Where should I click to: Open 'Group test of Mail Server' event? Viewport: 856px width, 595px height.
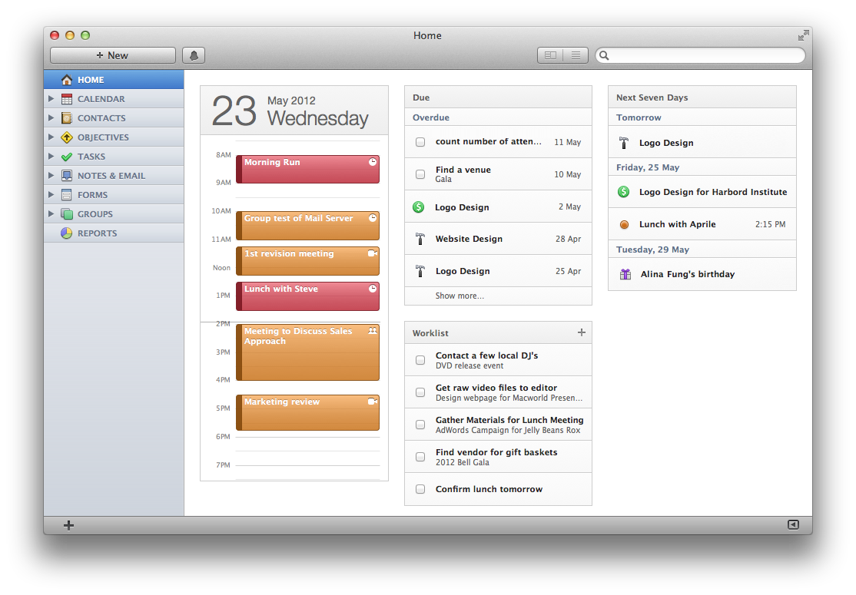pyautogui.click(x=308, y=225)
